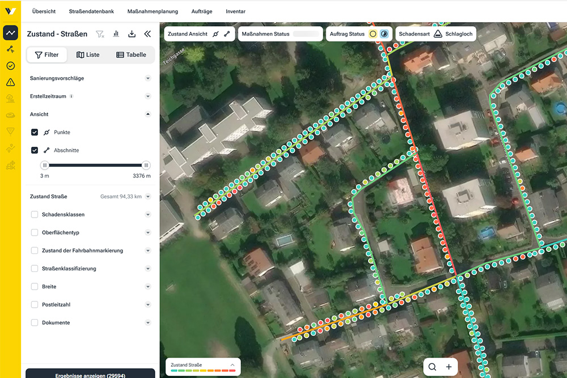Clear filters with the crossed funnel icon
Screen dimensions: 567x378
click(x=100, y=34)
